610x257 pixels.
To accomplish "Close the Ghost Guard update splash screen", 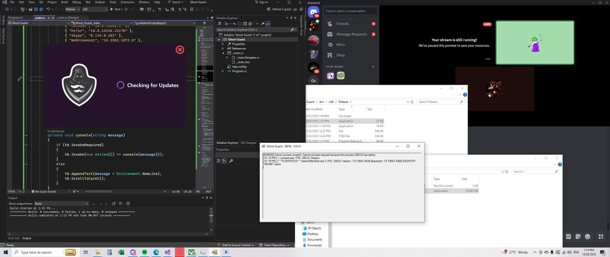I will 179,50.
